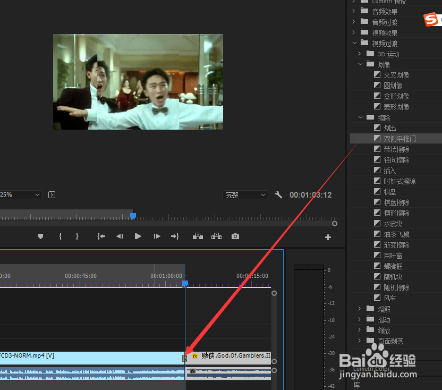Screen dimensions: 442x390
Task: Click the Extract button icon
Action: point(217,236)
